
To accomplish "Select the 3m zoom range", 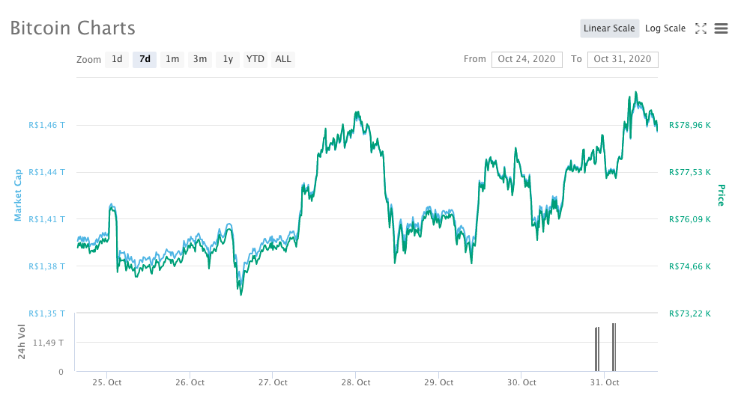I will point(200,59).
